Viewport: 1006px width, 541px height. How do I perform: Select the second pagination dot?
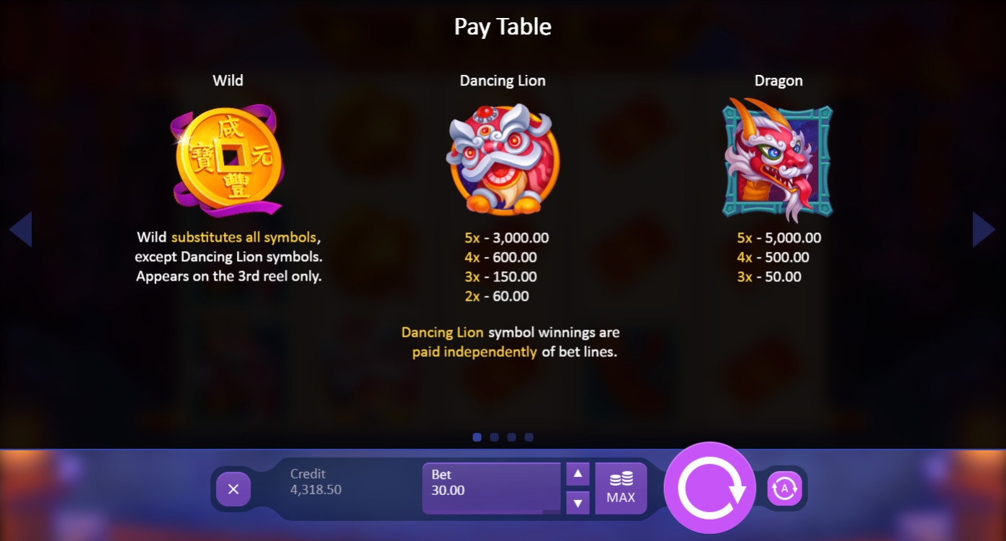point(494,437)
